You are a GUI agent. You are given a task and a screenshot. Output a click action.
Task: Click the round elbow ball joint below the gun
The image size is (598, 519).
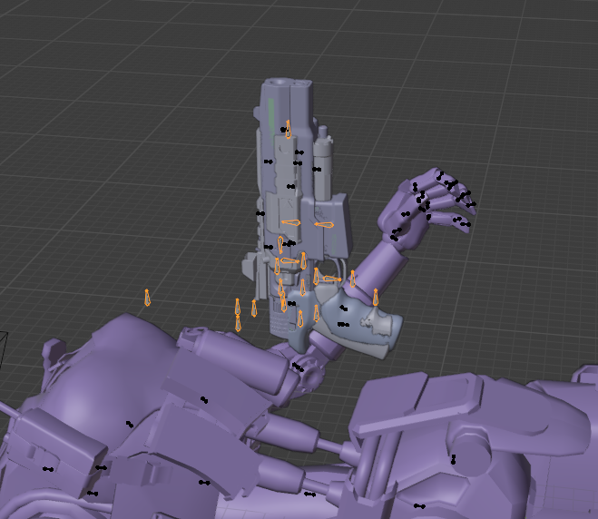312,376
